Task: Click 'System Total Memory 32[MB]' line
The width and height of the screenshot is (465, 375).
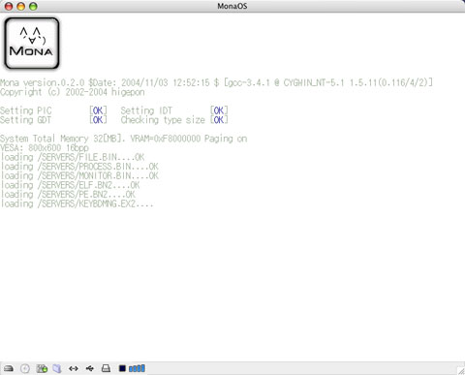Action: [124, 139]
